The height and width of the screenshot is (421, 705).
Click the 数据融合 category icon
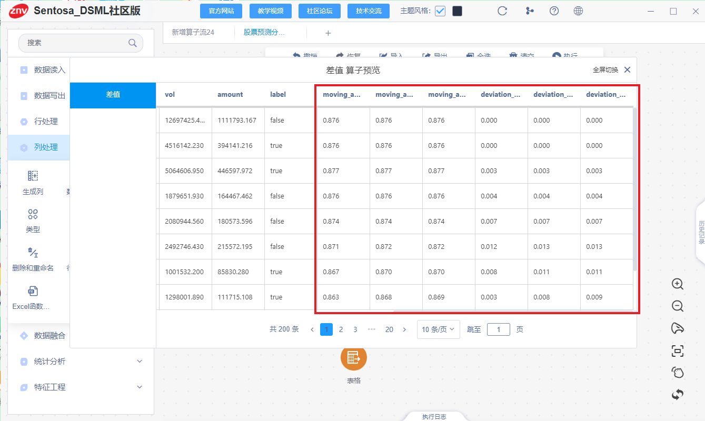24,336
